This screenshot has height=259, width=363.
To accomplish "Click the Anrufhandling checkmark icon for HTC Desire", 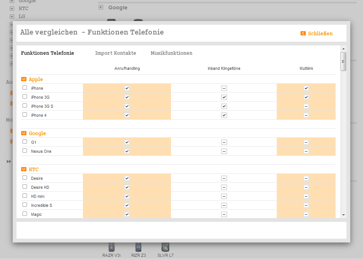I will [127, 178].
